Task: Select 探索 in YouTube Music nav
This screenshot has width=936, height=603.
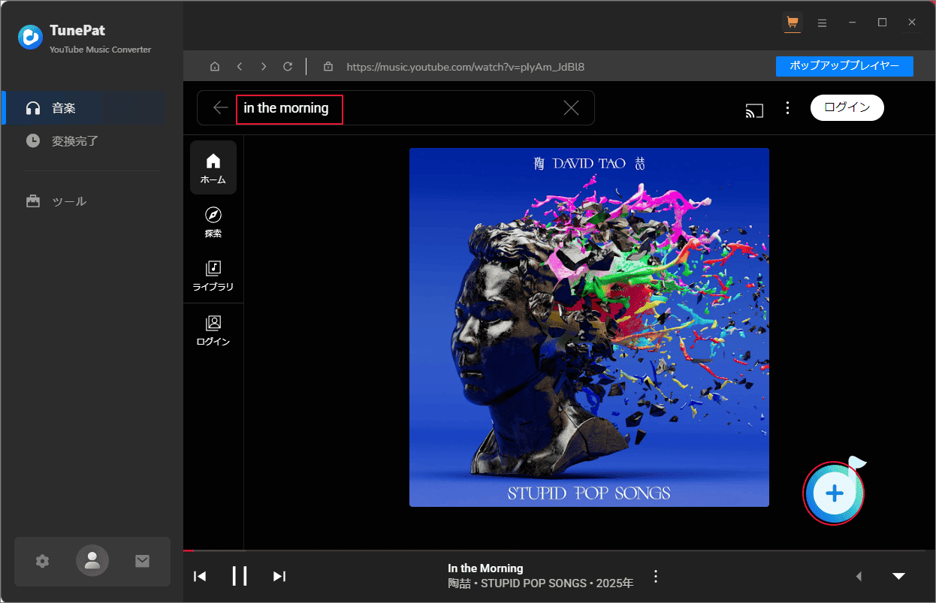Action: (213, 222)
